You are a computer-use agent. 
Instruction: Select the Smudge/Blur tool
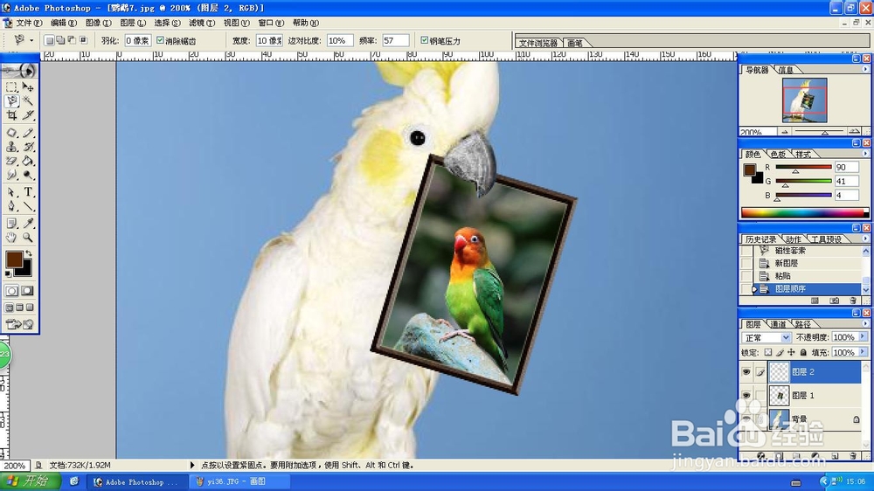click(11, 175)
